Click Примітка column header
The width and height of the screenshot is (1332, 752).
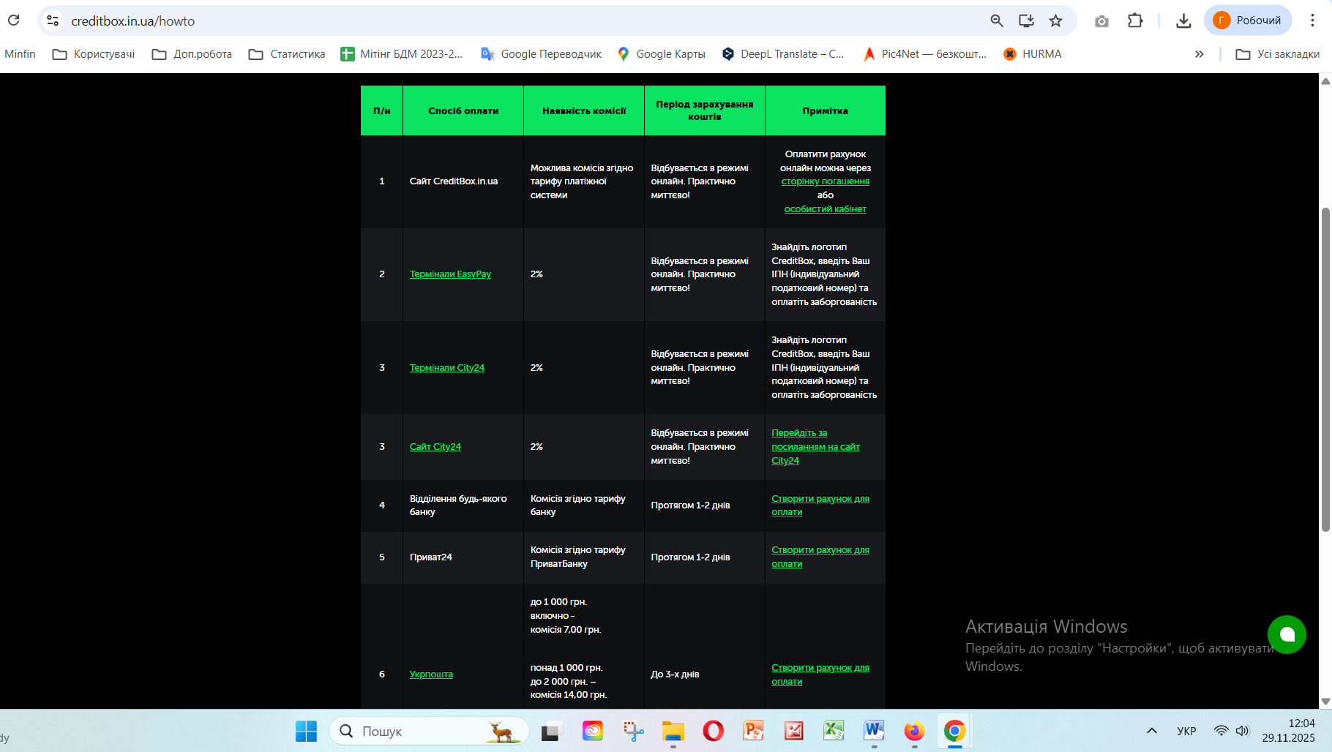[x=826, y=110]
